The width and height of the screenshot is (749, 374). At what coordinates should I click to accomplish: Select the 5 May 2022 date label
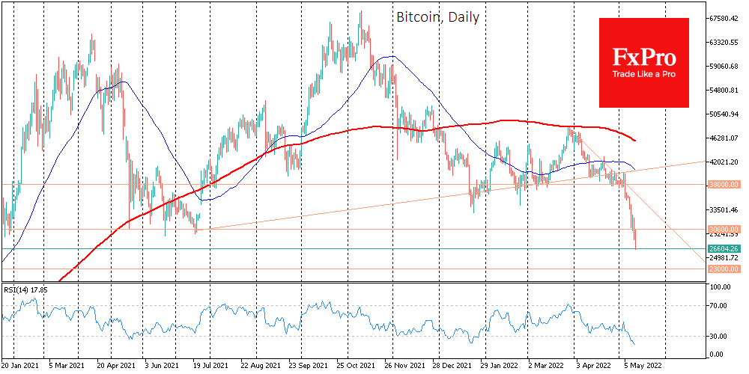coord(644,367)
